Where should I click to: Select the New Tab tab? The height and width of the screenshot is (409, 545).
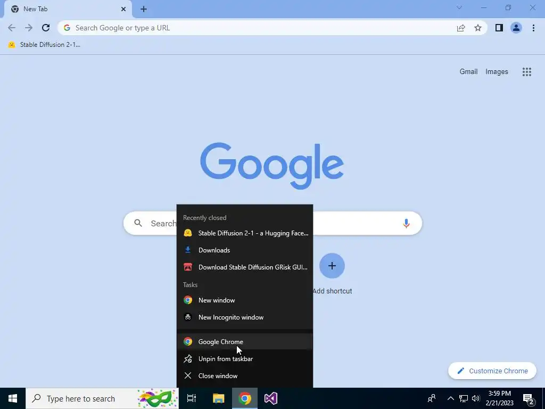68,9
